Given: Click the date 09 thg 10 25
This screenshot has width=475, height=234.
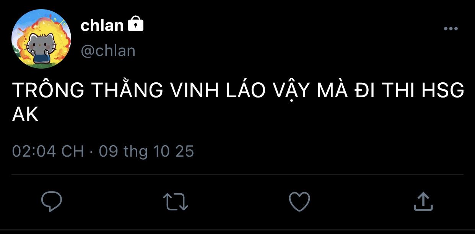Looking at the screenshot, I should 146,151.
